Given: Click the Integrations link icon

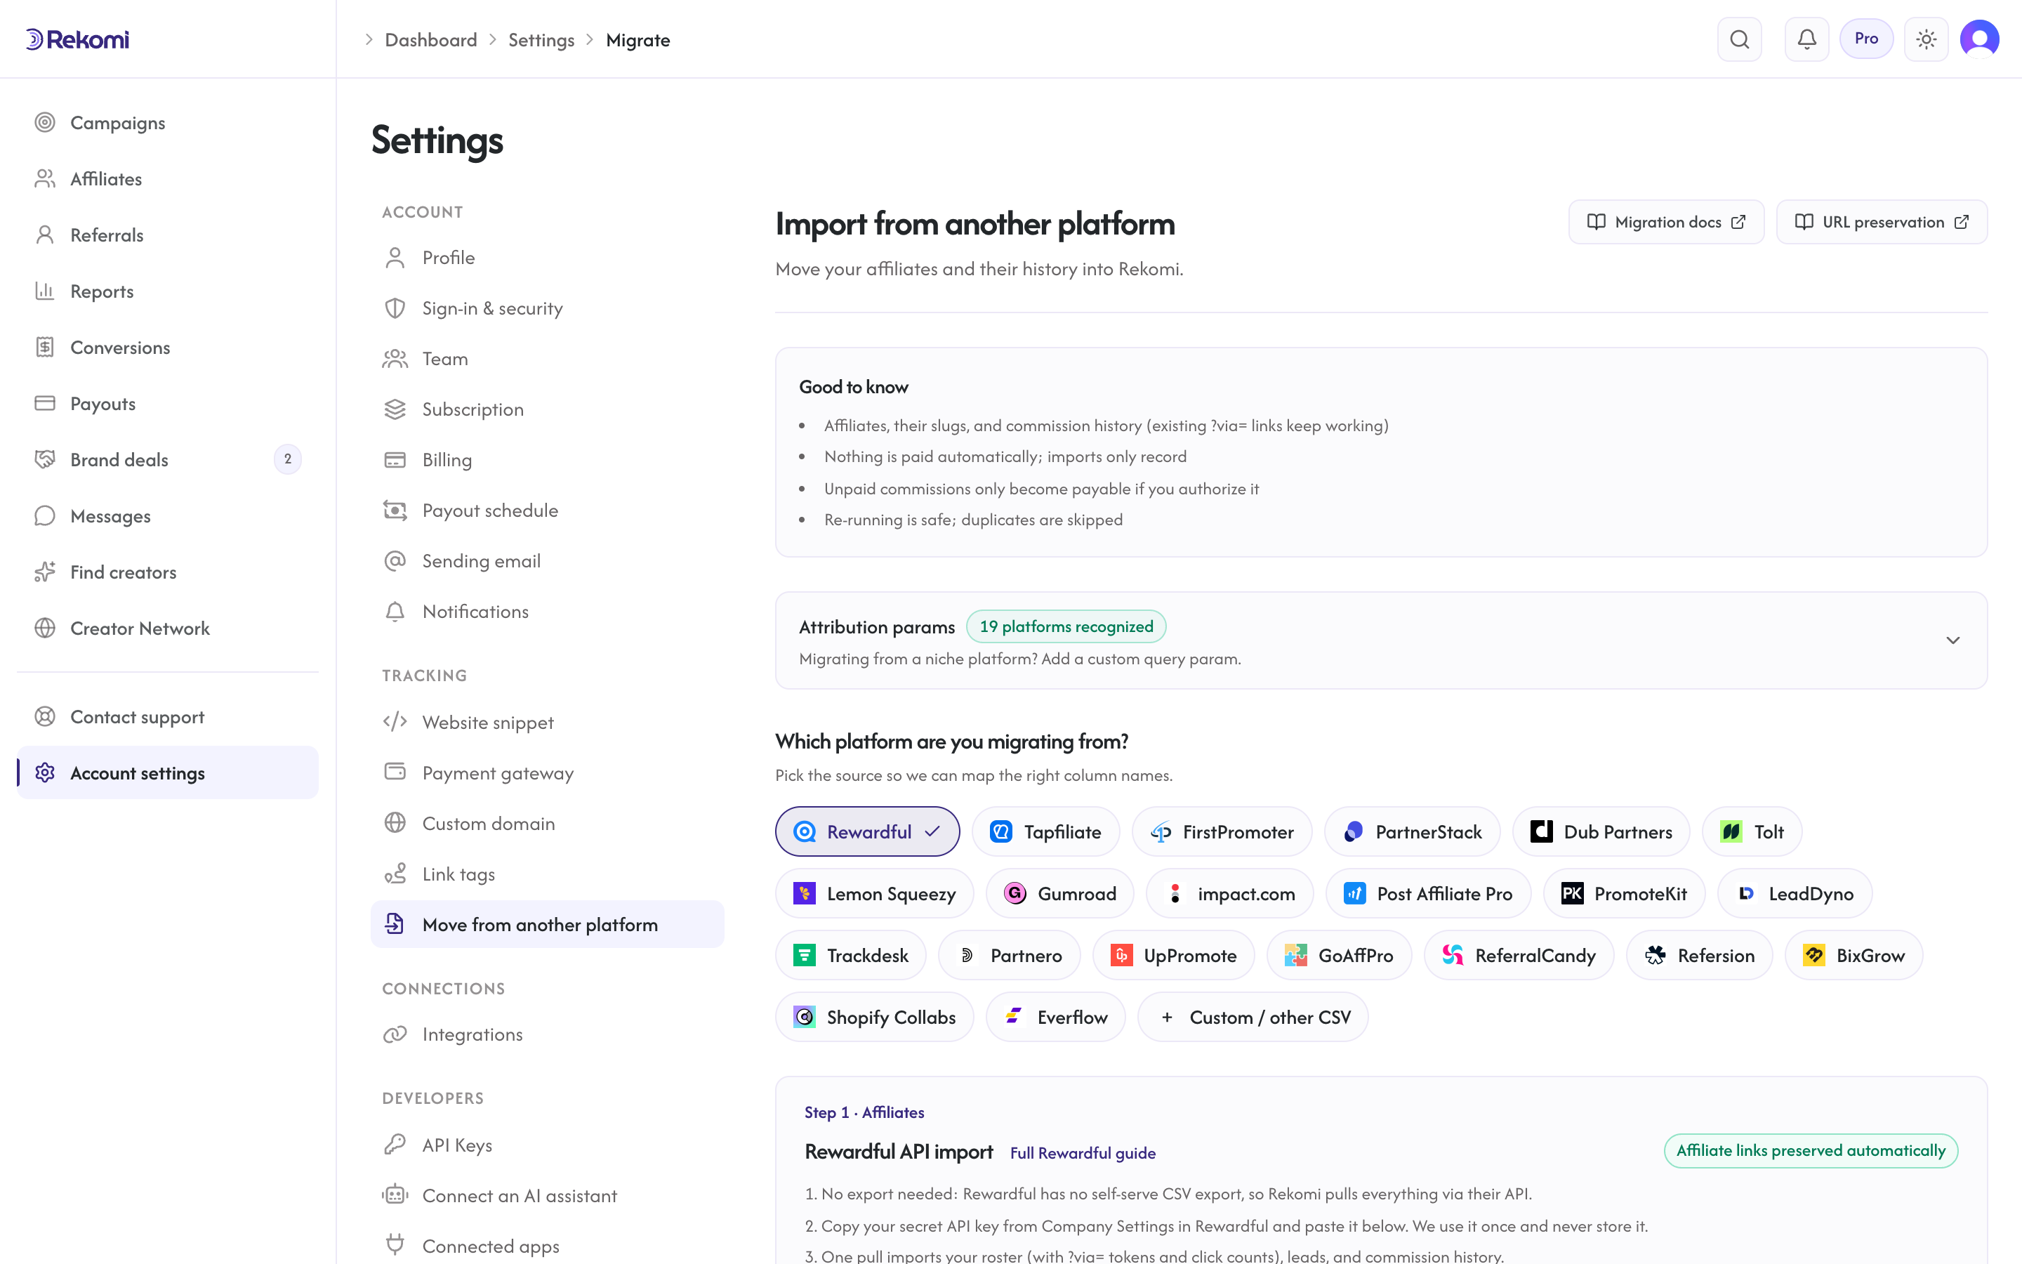Looking at the screenshot, I should 395,1034.
